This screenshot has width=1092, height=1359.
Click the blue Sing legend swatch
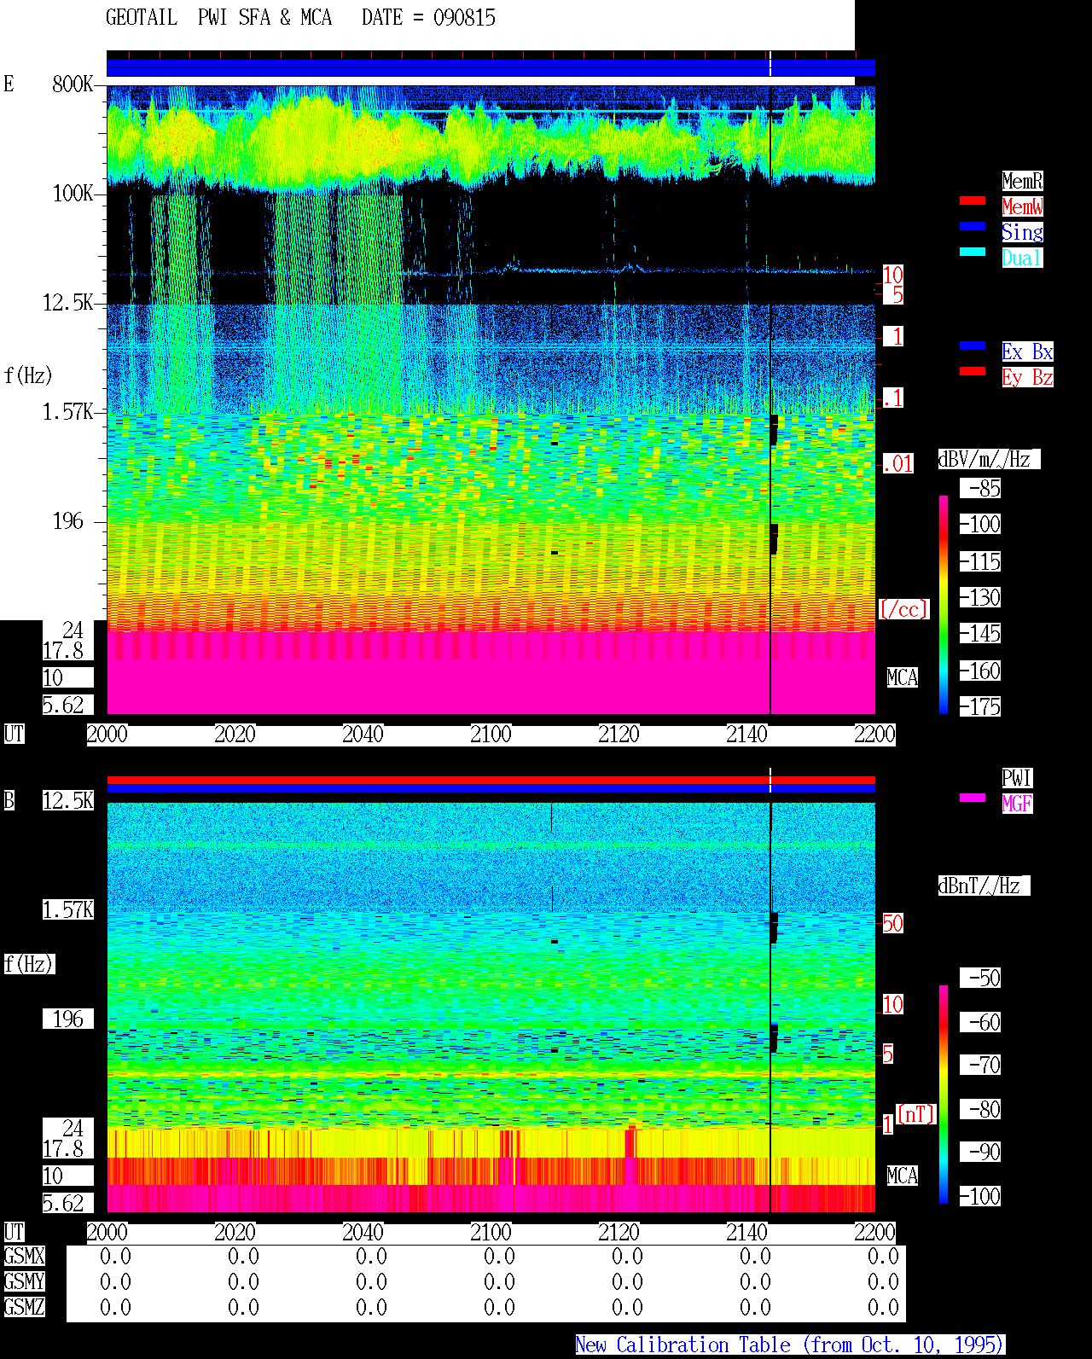coord(973,226)
